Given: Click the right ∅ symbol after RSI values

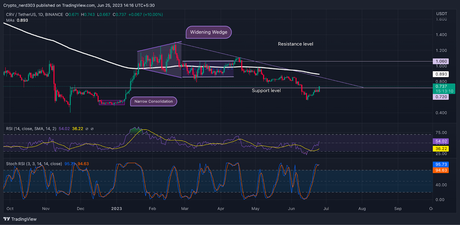Looking at the screenshot, I should click(x=92, y=129).
